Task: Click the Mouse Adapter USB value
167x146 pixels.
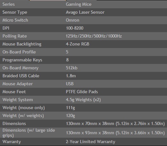Action: [x=70, y=84]
